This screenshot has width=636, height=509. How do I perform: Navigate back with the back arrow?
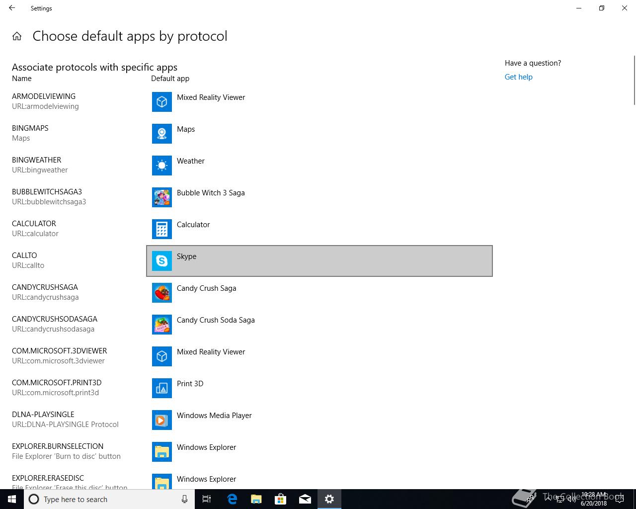point(12,8)
